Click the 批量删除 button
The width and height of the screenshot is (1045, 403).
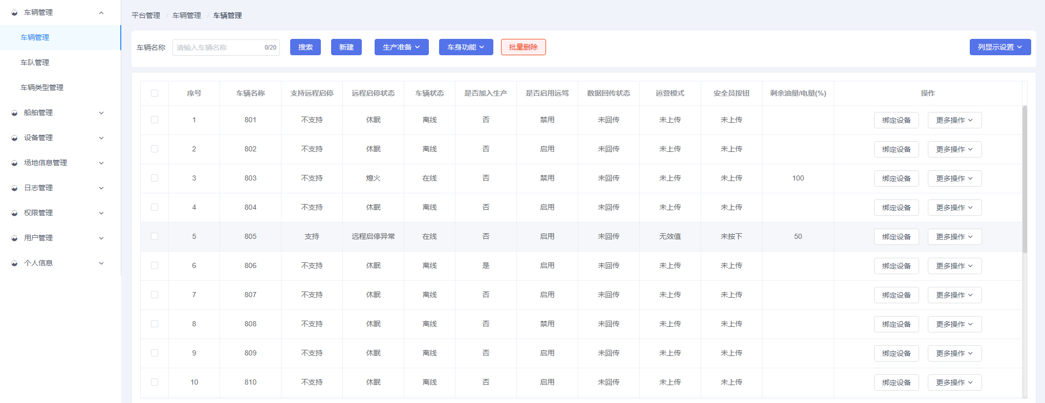click(524, 47)
